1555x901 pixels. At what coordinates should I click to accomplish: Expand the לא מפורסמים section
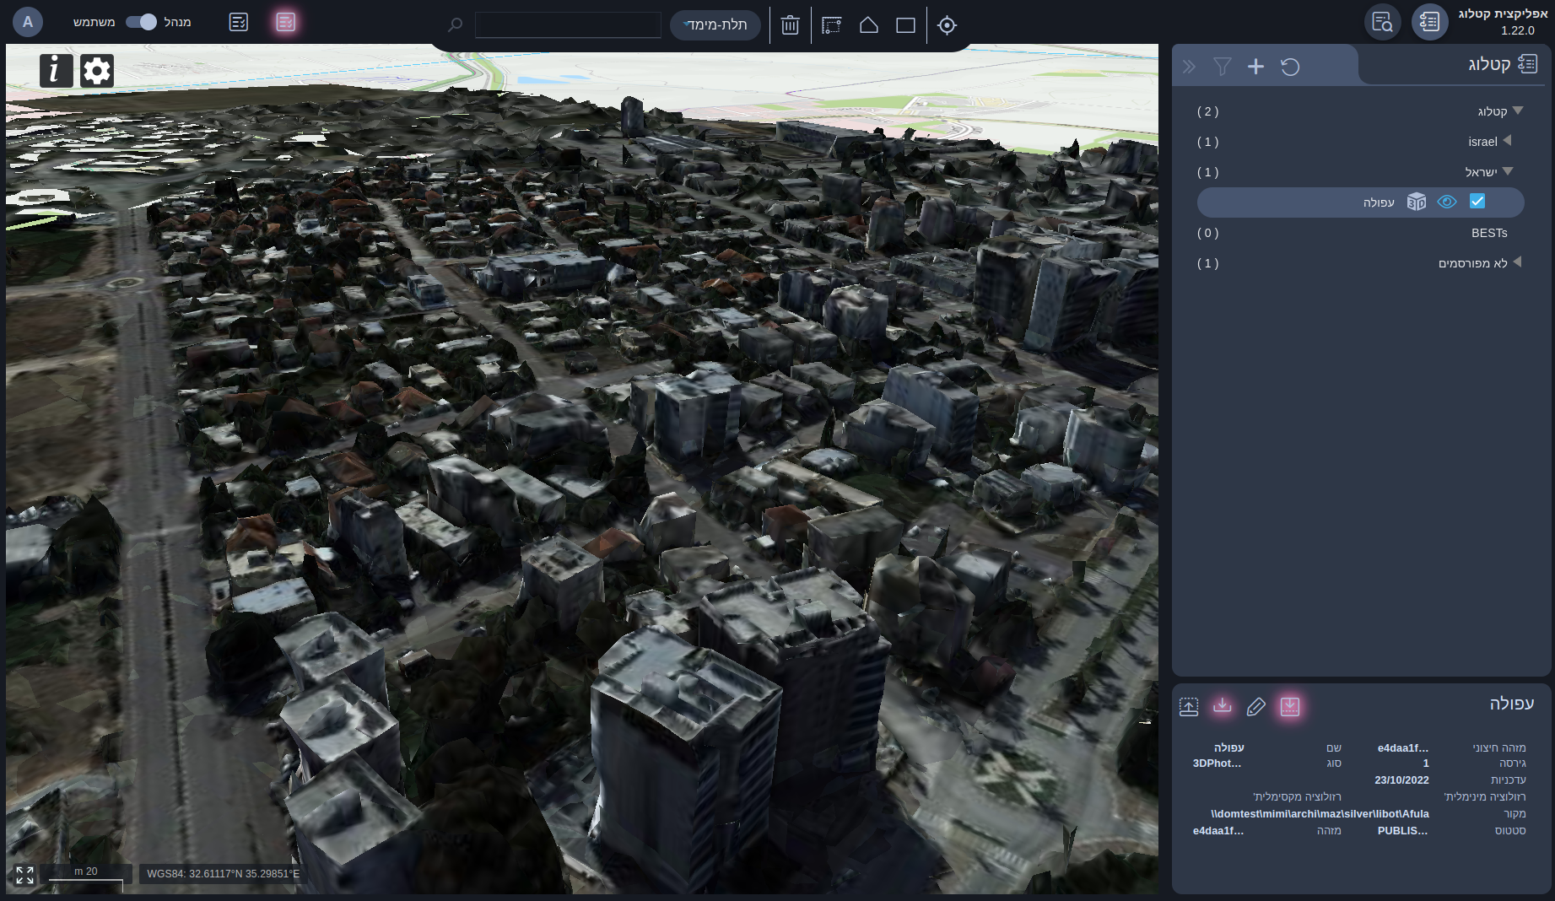tap(1517, 262)
